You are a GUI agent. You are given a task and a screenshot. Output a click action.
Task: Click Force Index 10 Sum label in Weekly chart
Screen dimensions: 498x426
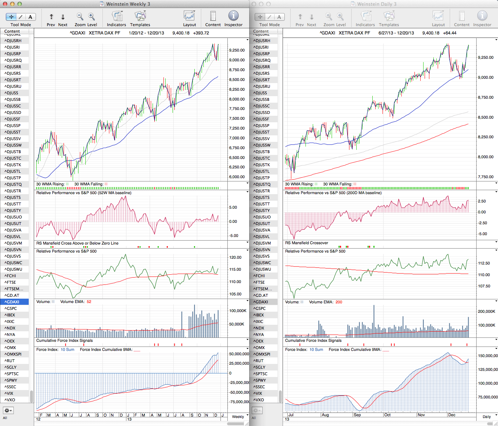tap(67, 350)
